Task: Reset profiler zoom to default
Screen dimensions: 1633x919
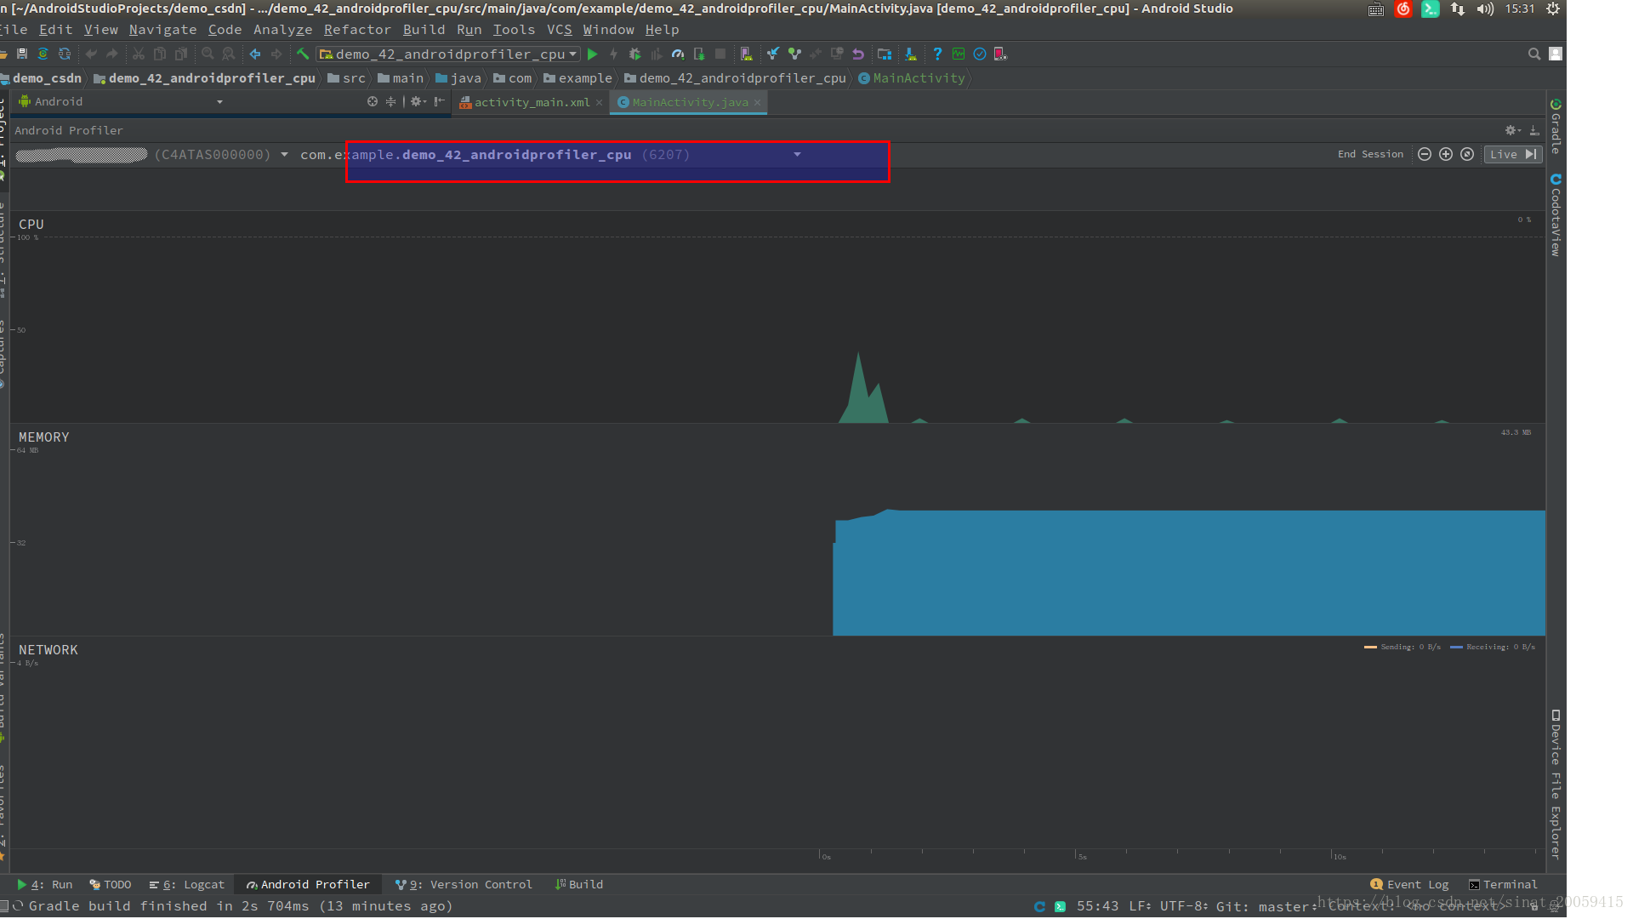Action: [1467, 154]
